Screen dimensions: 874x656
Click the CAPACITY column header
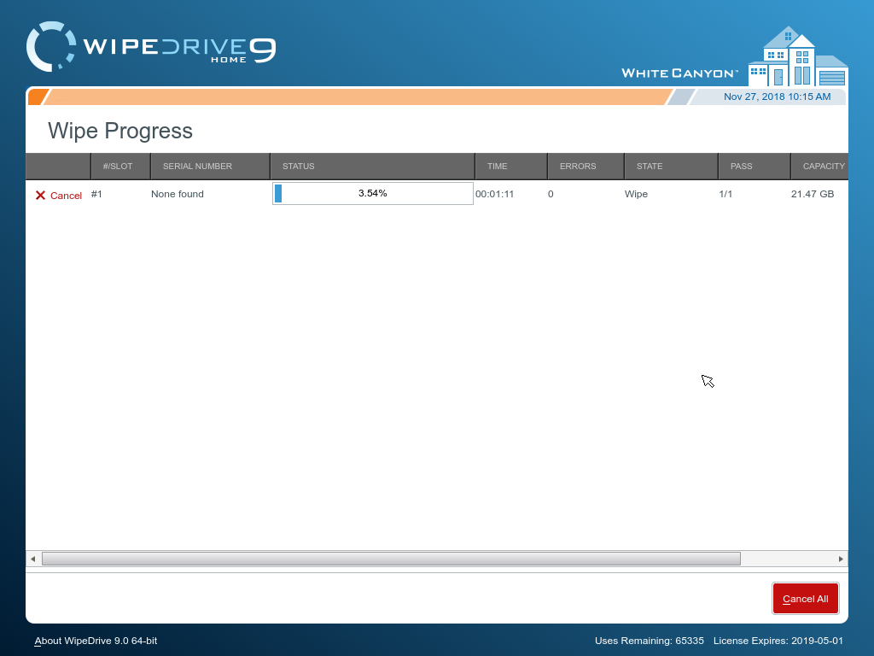(x=819, y=167)
